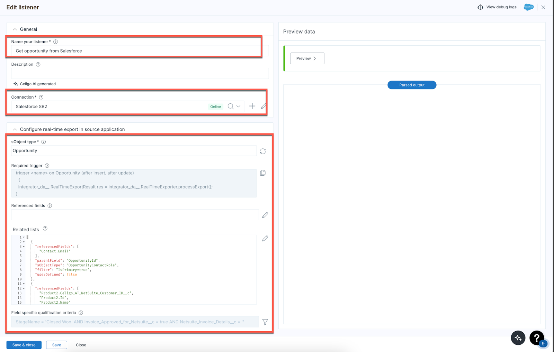This screenshot has height=352, width=554.
Task: Expand the Connection dropdown arrow
Action: pyautogui.click(x=238, y=106)
